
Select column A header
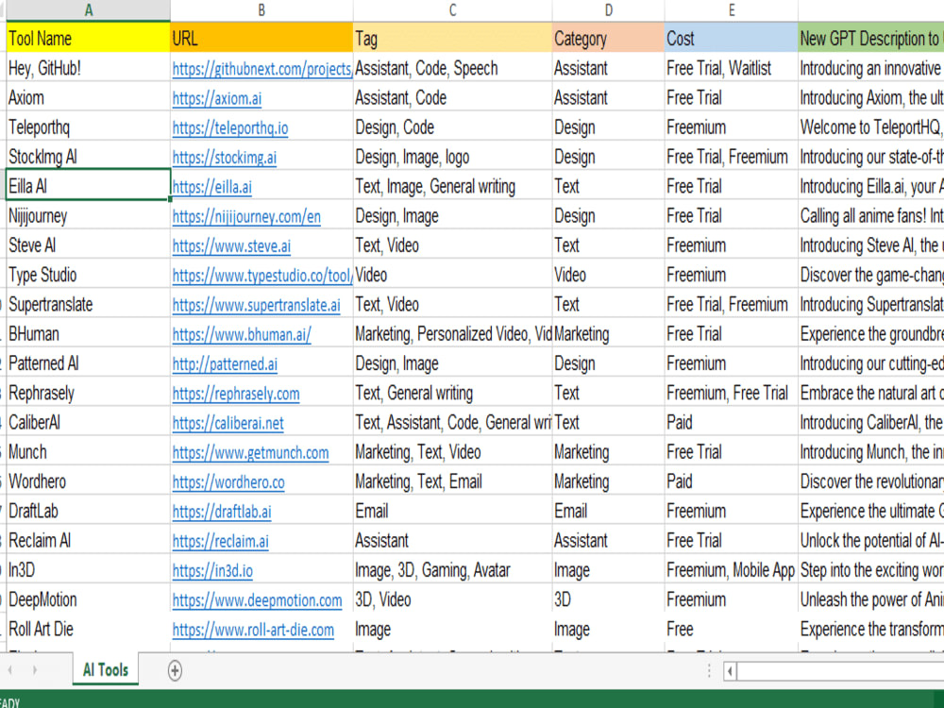click(89, 10)
